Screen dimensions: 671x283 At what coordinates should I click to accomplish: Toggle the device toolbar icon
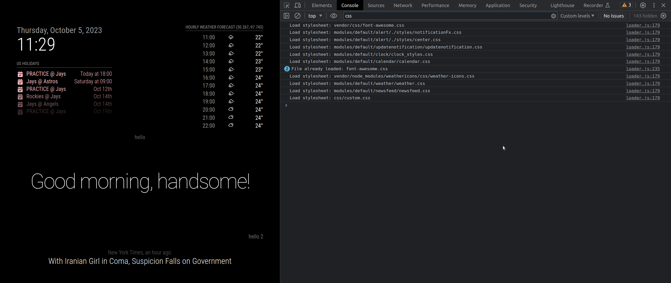297,5
